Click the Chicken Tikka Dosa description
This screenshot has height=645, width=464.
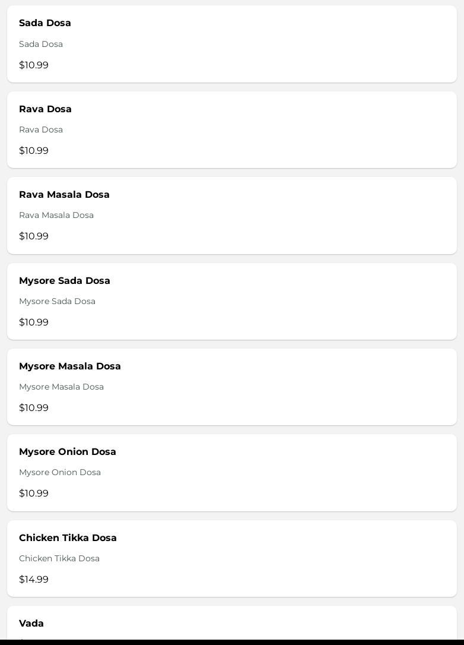coord(59,558)
